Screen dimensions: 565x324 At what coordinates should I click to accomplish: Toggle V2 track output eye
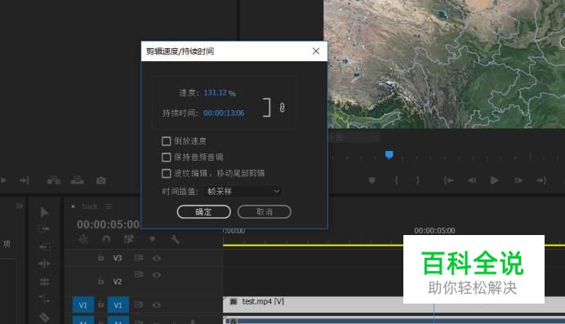(157, 275)
